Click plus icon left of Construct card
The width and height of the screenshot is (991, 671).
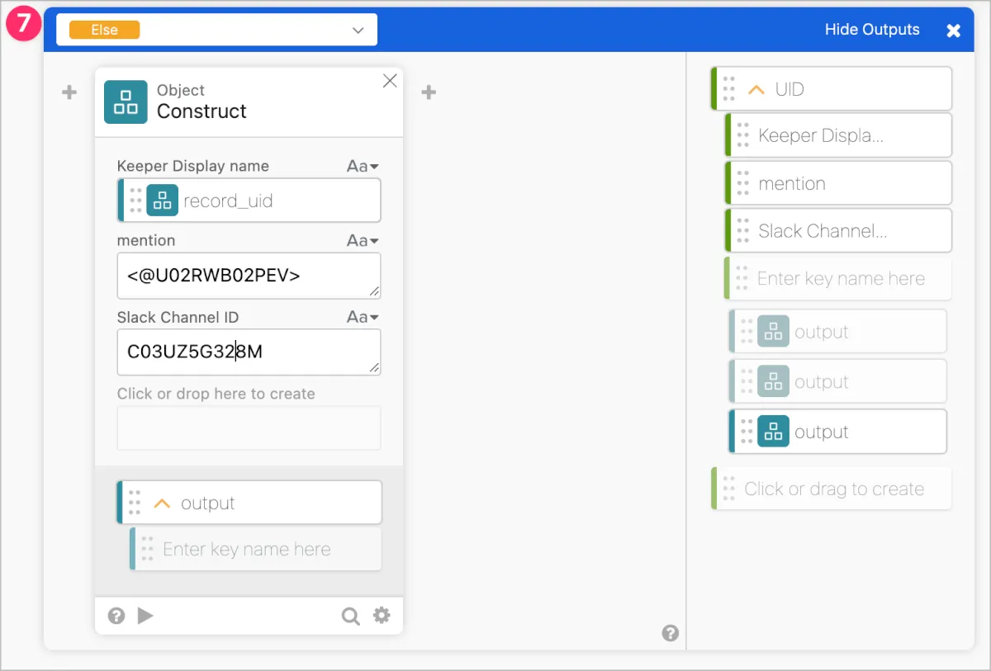pos(69,92)
